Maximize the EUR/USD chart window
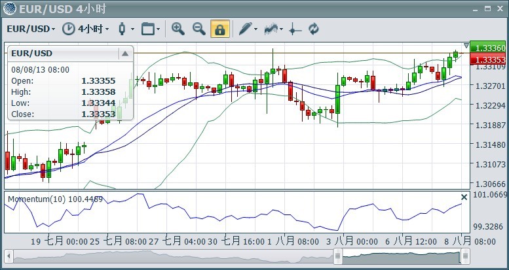The width and height of the screenshot is (509, 270). click(487, 8)
